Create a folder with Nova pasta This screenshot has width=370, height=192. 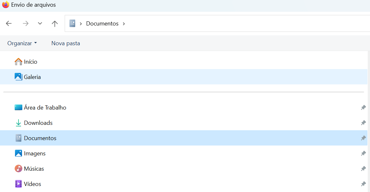[x=66, y=43]
